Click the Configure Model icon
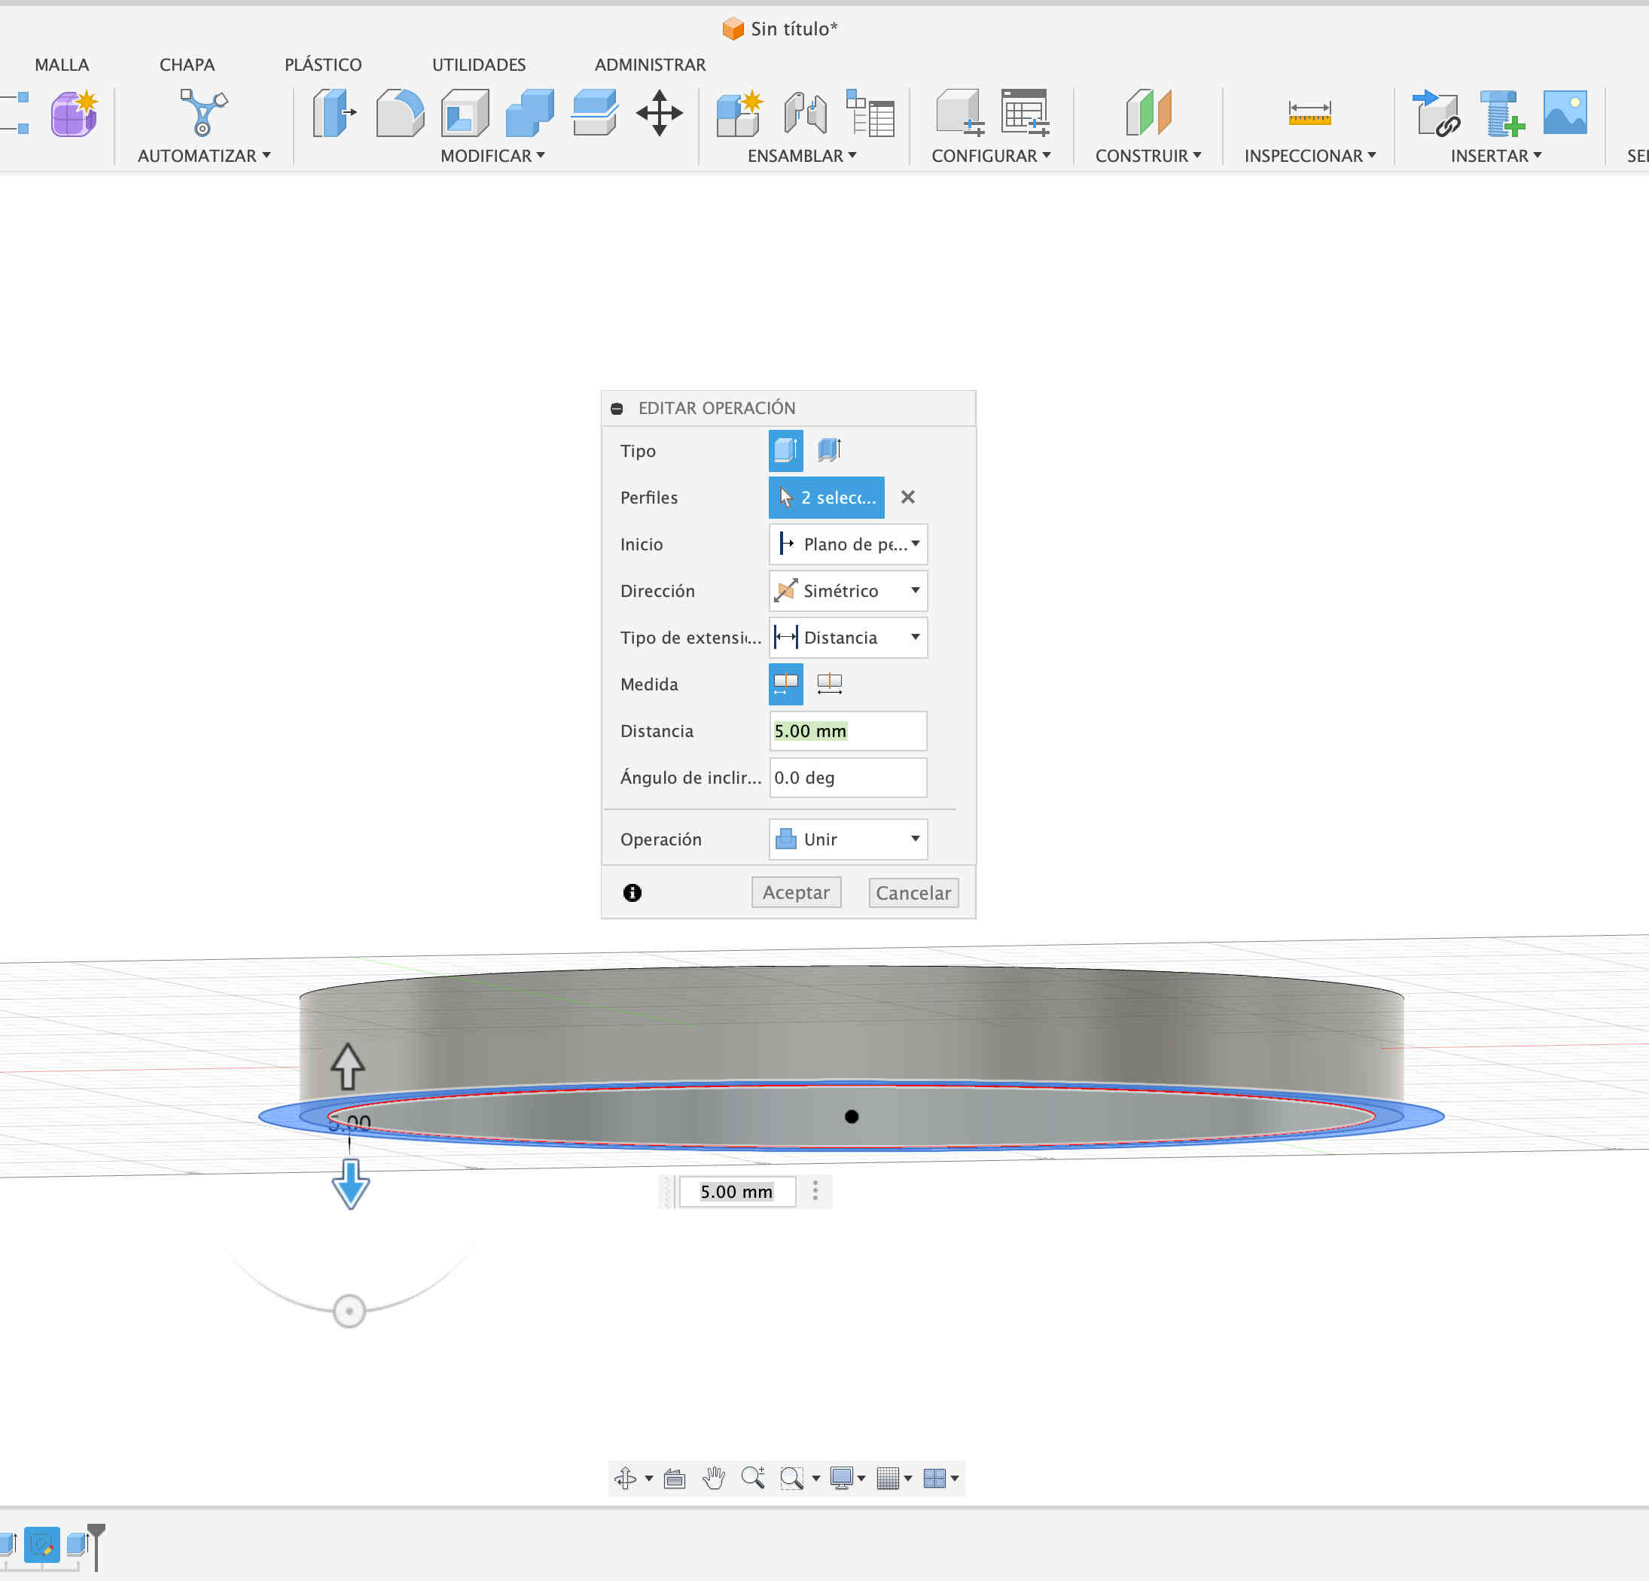The height and width of the screenshot is (1581, 1649). 960,114
